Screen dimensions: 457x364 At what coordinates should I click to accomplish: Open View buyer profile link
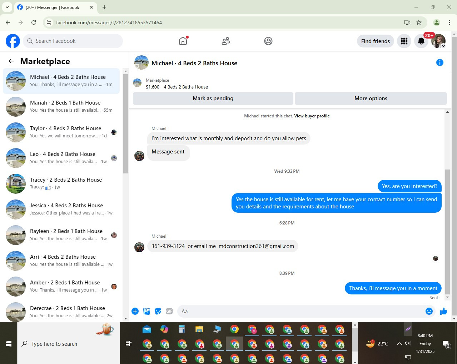(312, 116)
